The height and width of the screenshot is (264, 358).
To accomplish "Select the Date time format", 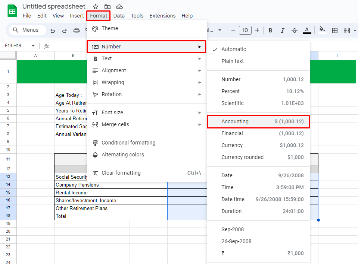I will tap(258, 199).
